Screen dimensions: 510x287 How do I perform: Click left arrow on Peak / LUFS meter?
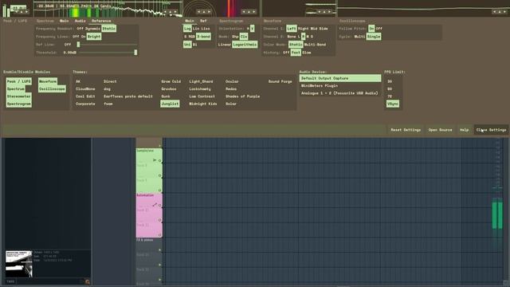point(18,12)
